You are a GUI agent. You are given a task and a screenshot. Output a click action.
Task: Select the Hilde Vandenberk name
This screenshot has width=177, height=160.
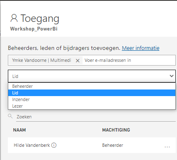click(32, 145)
